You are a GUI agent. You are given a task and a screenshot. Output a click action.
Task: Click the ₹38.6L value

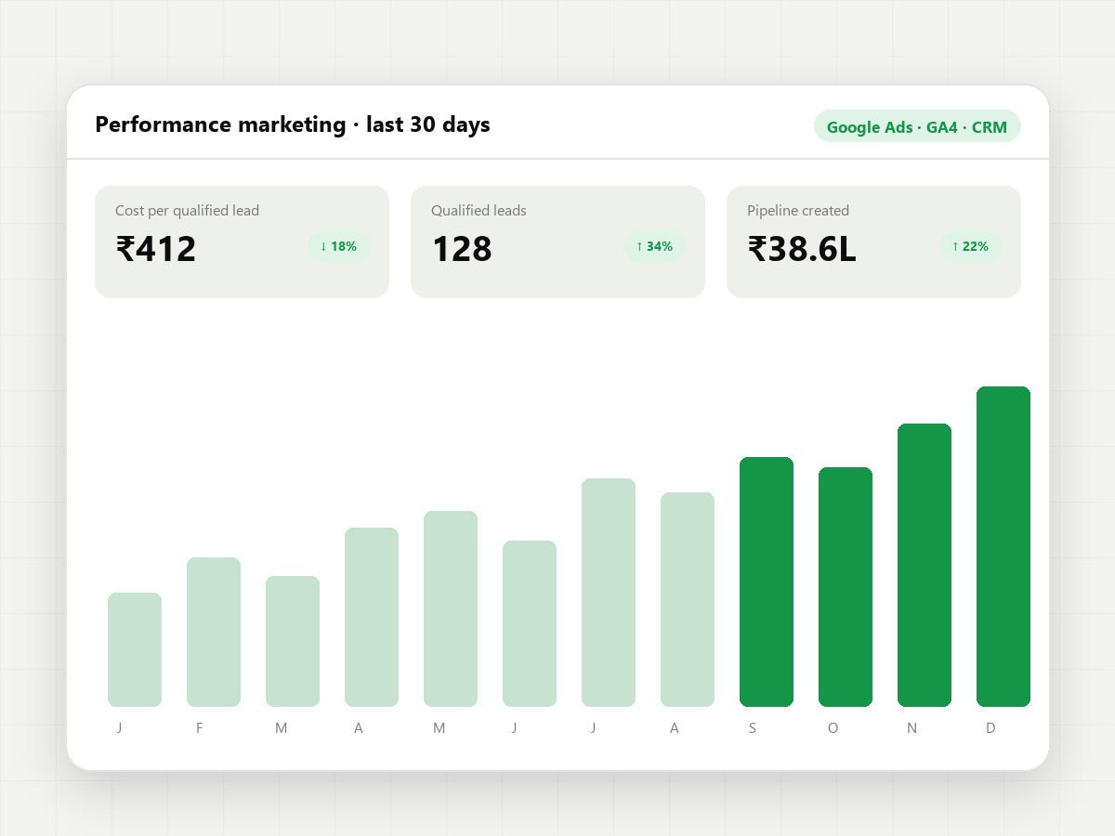point(802,249)
